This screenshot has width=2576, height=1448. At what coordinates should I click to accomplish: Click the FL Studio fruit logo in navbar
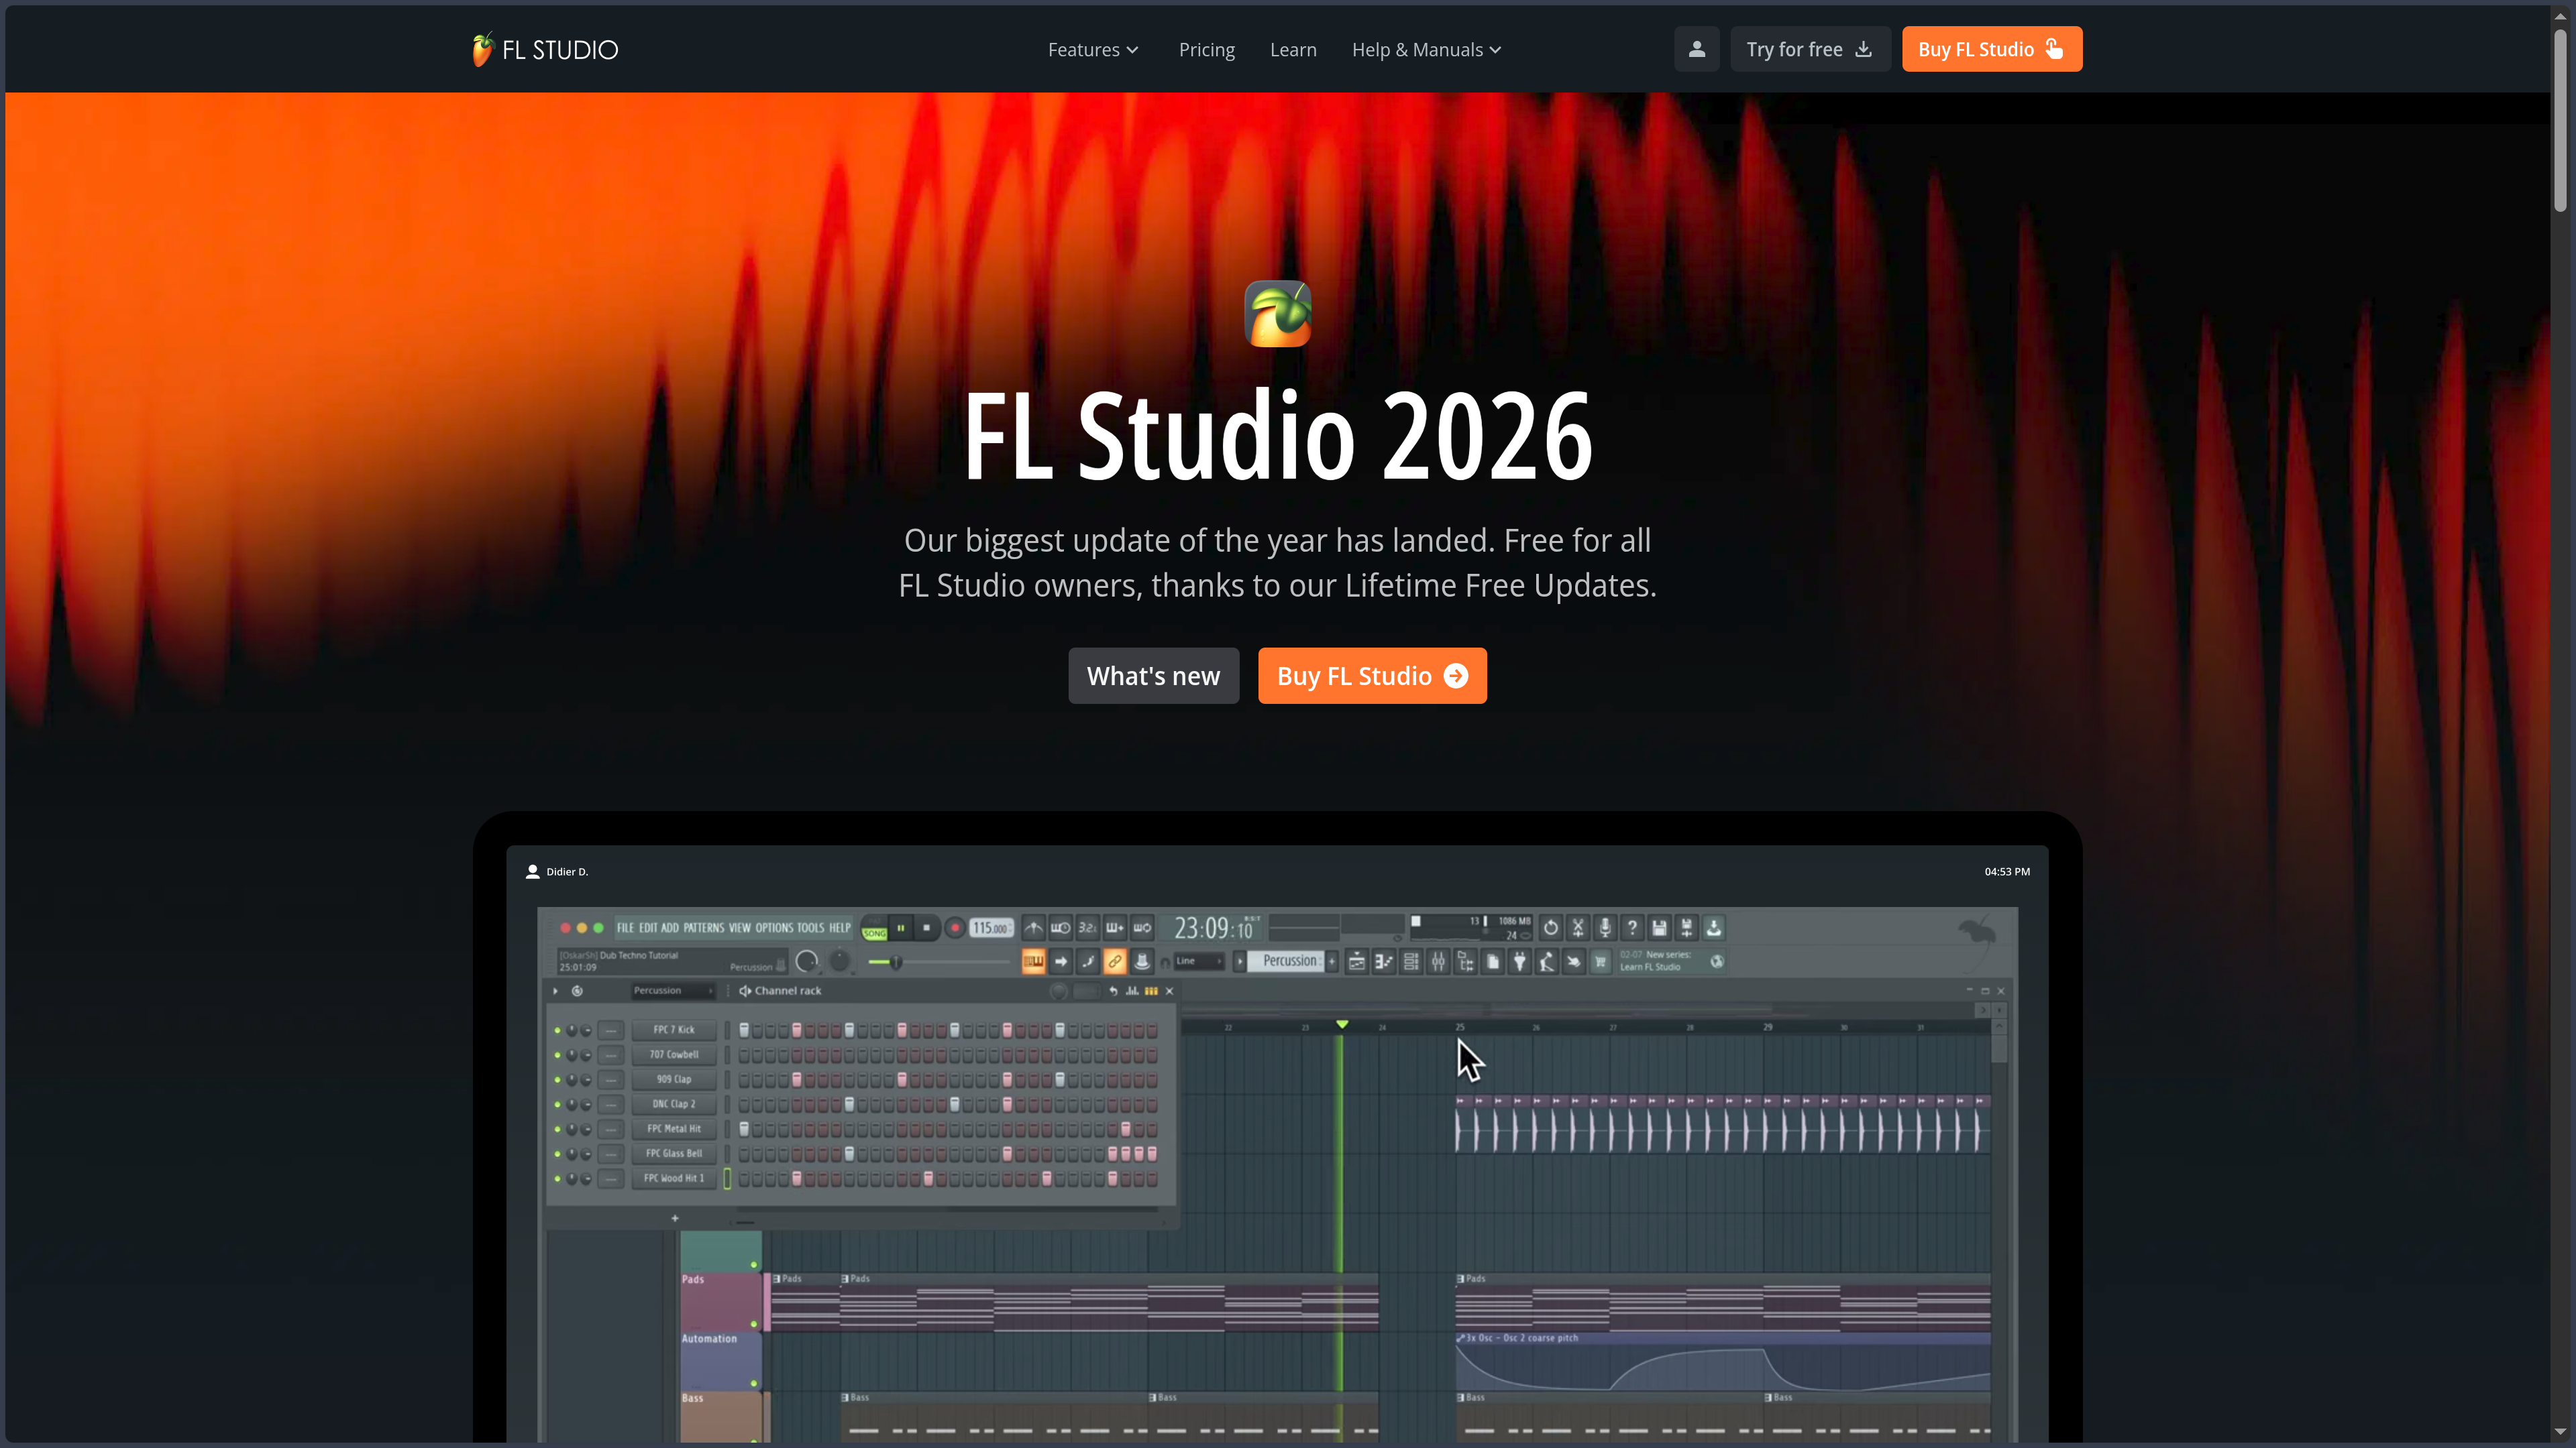[482, 49]
